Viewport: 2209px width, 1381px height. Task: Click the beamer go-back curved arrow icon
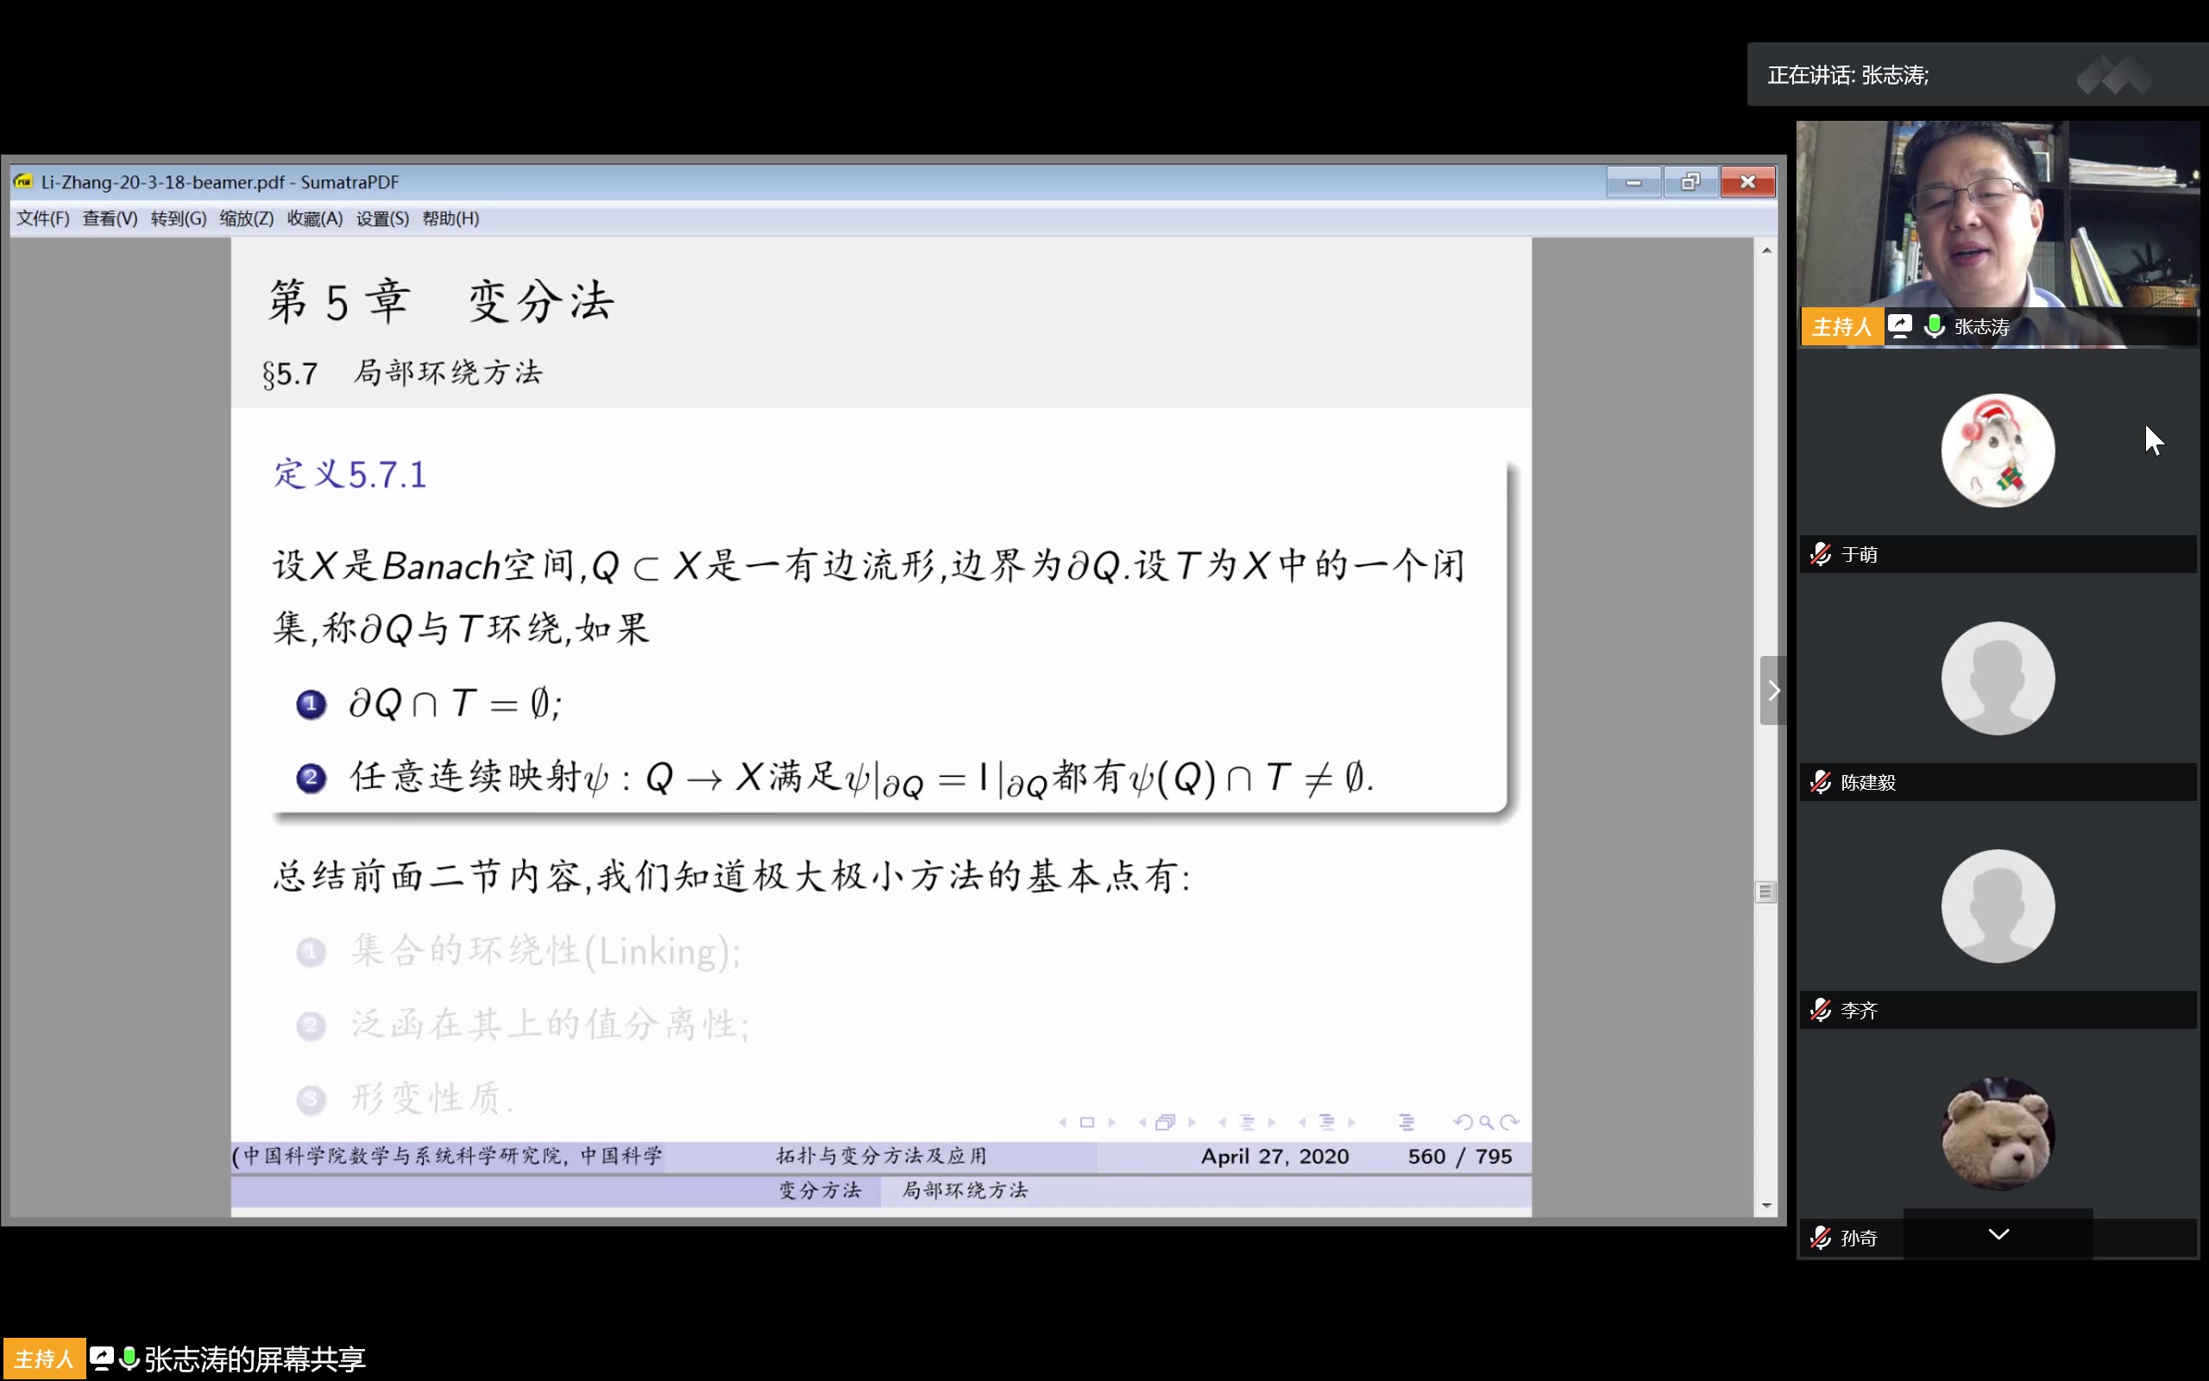[1463, 1121]
